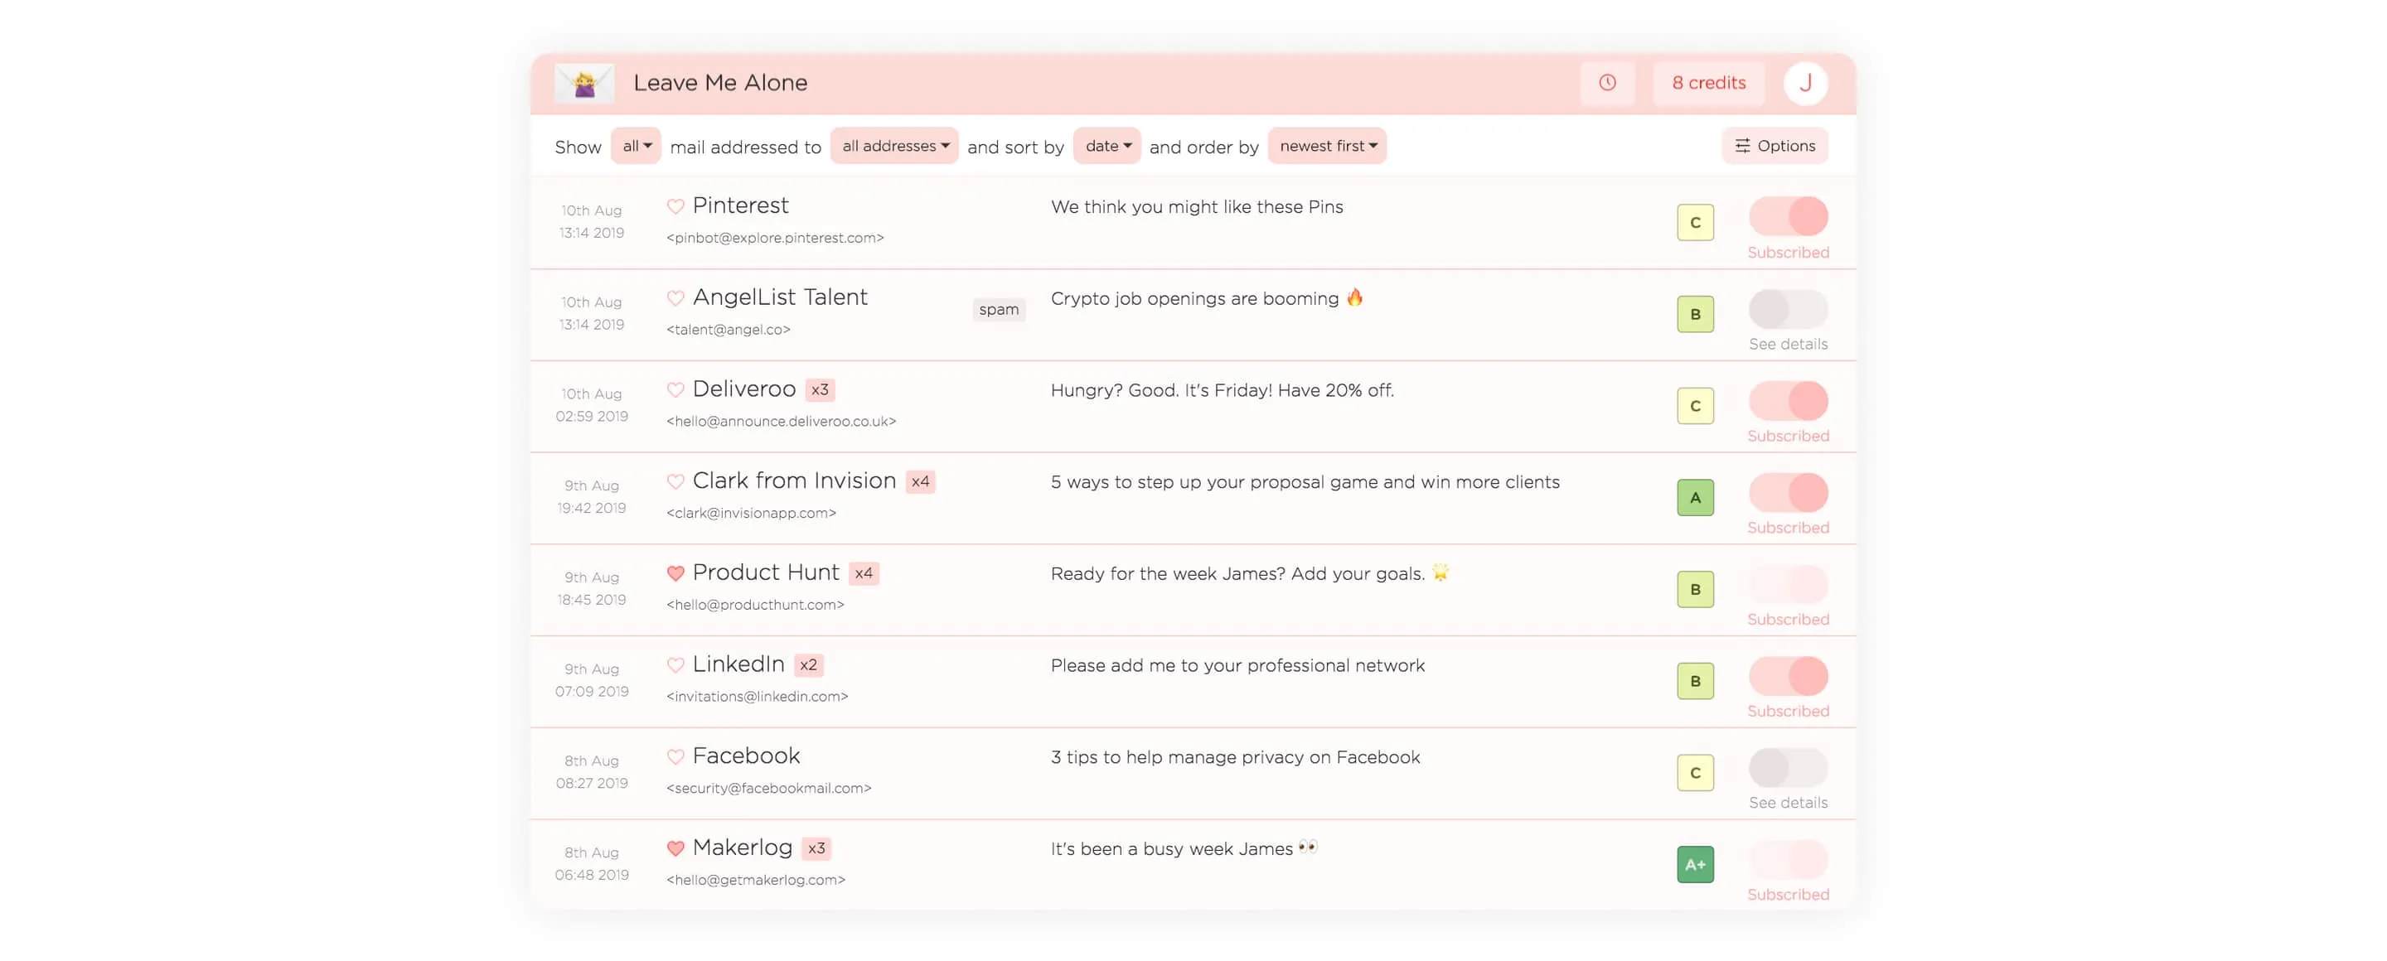This screenshot has width=2387, height=961.
Task: Open the newest first order dropdown
Action: pos(1327,147)
